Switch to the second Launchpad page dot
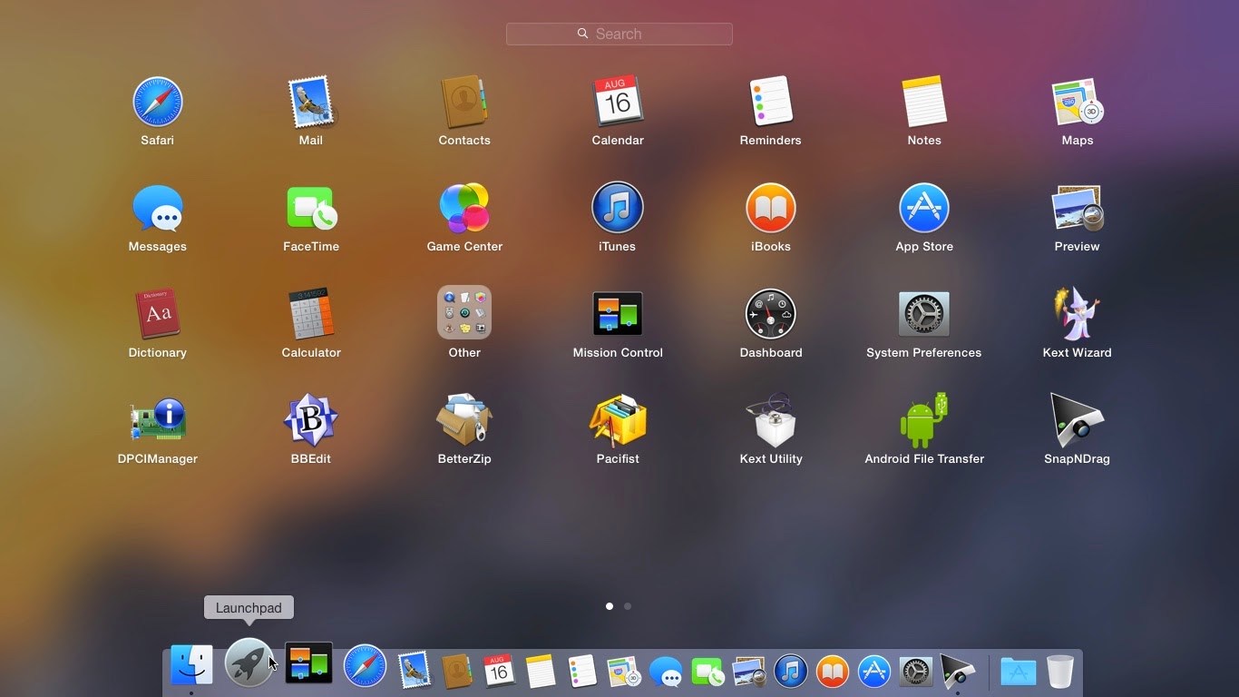 [x=628, y=606]
